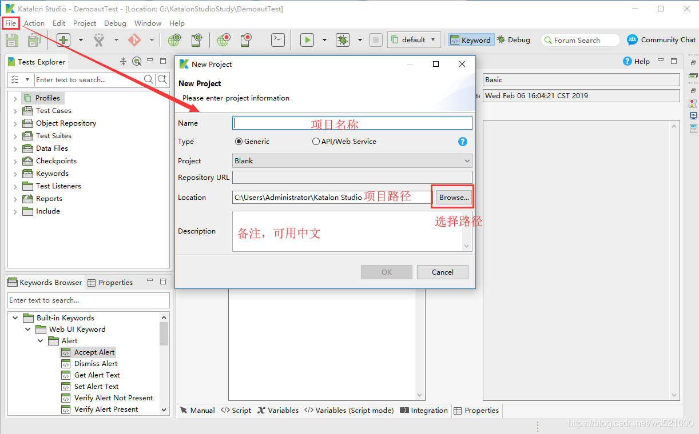
Task: Open the dropdown arrow next to Git icon
Action: click(152, 40)
